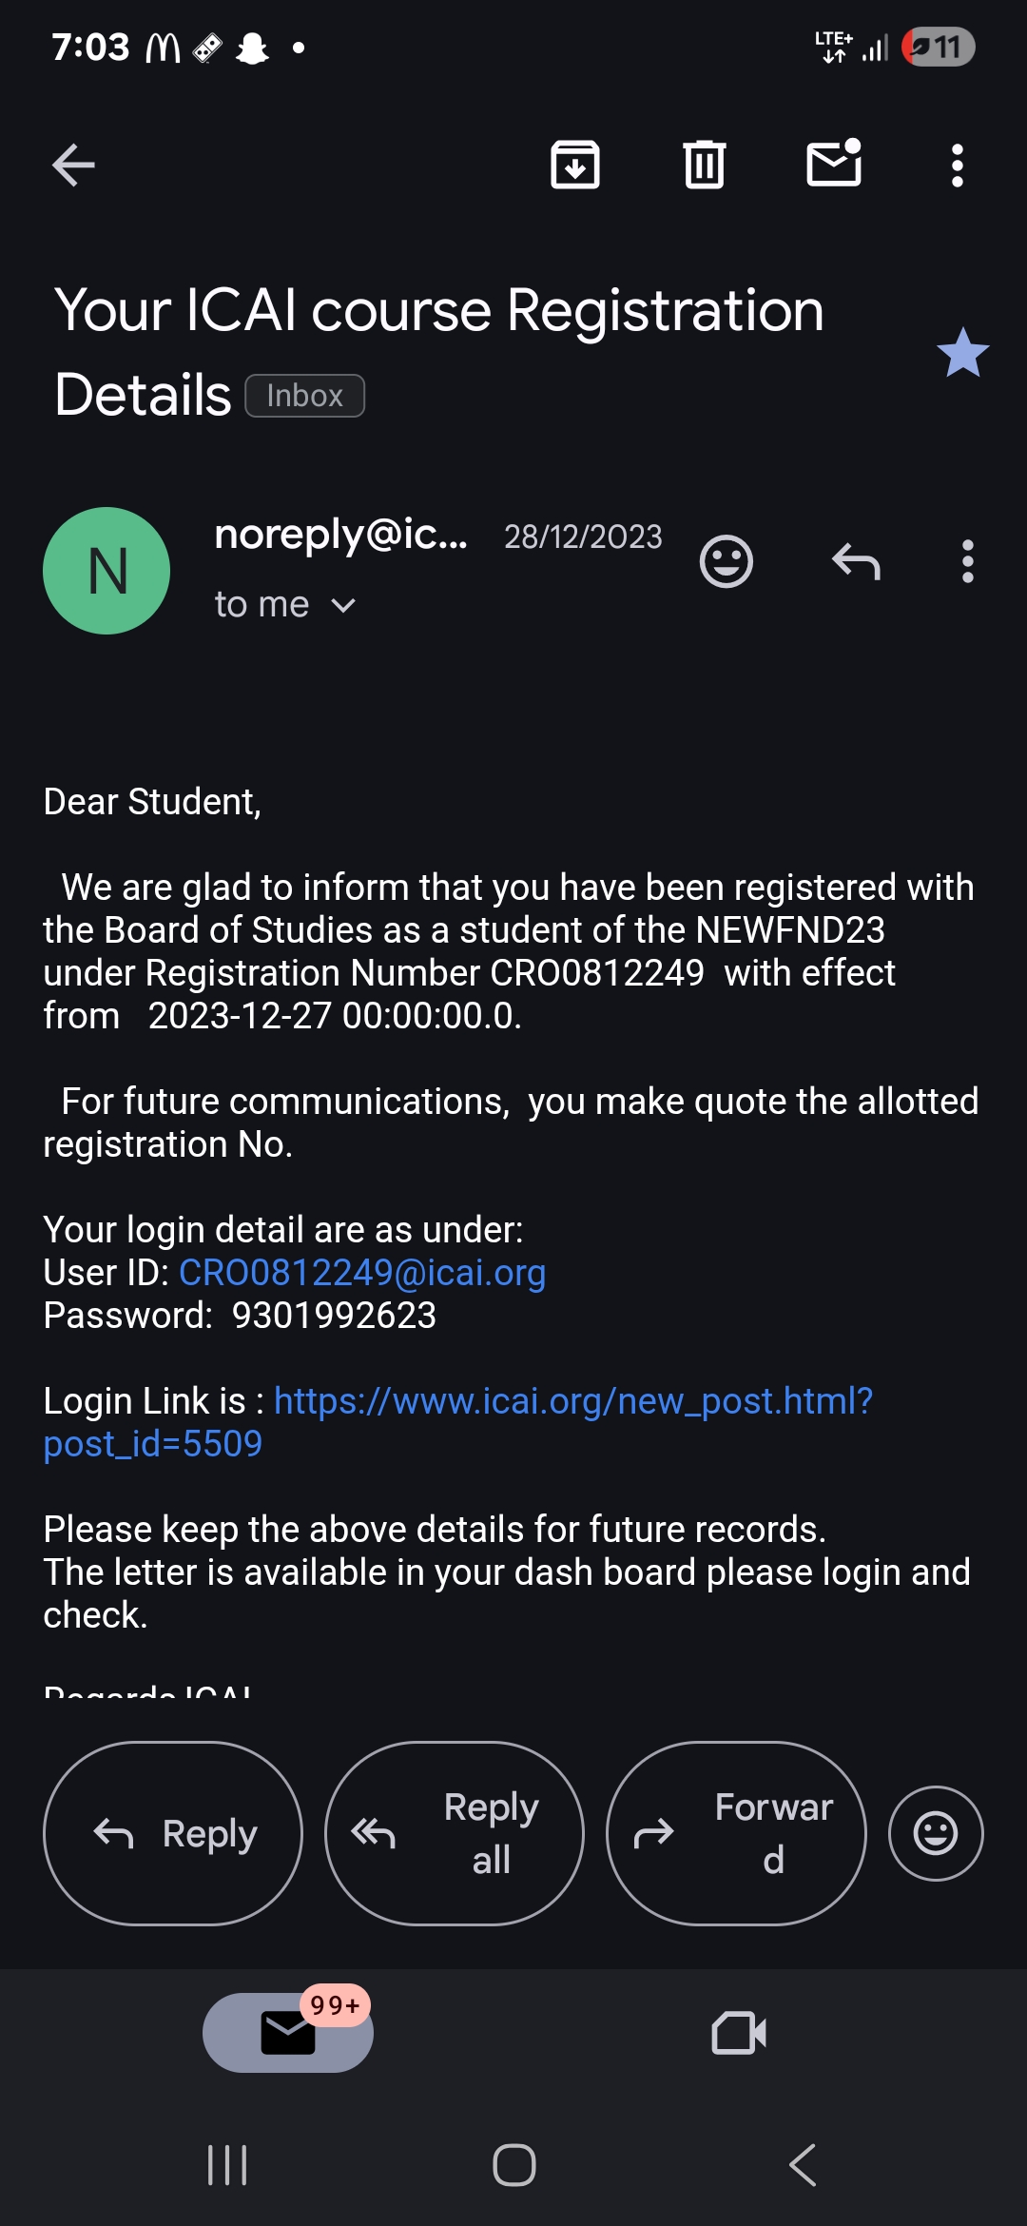Switch to the Mail tab
The width and height of the screenshot is (1027, 2226).
tap(288, 2033)
